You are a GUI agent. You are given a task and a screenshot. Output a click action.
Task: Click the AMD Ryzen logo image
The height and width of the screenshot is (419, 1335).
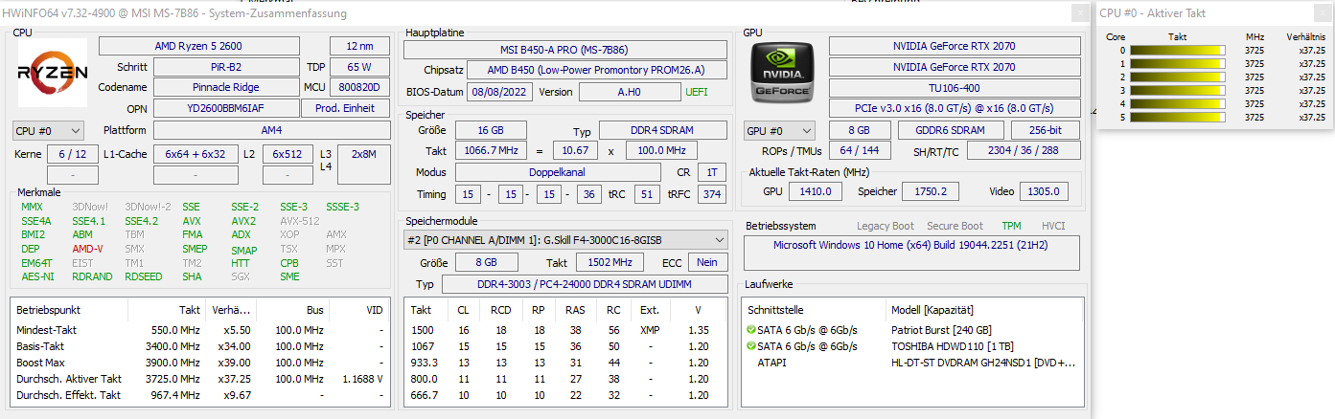53,75
